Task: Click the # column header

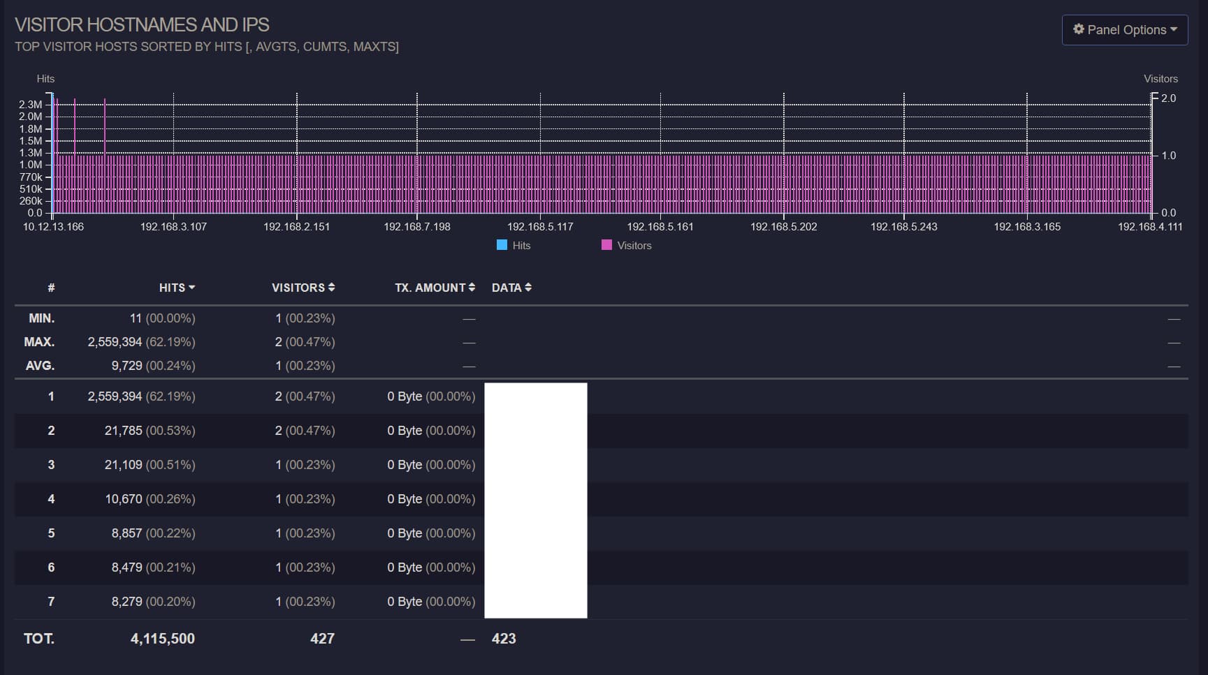Action: pos(51,288)
